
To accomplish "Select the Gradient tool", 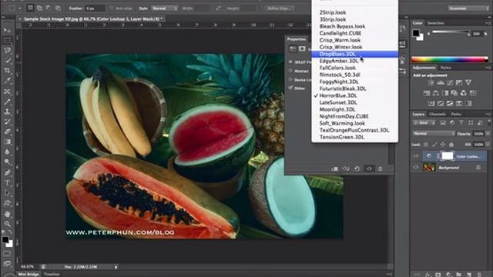I will click(7, 142).
